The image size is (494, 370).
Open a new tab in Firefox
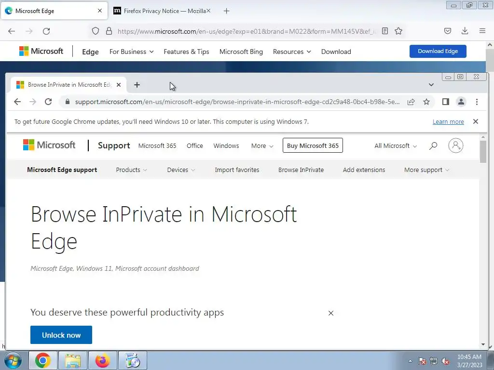pyautogui.click(x=227, y=11)
